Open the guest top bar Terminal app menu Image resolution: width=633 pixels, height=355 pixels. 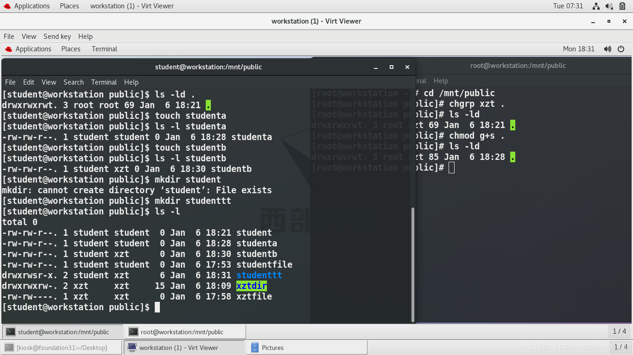[104, 49]
